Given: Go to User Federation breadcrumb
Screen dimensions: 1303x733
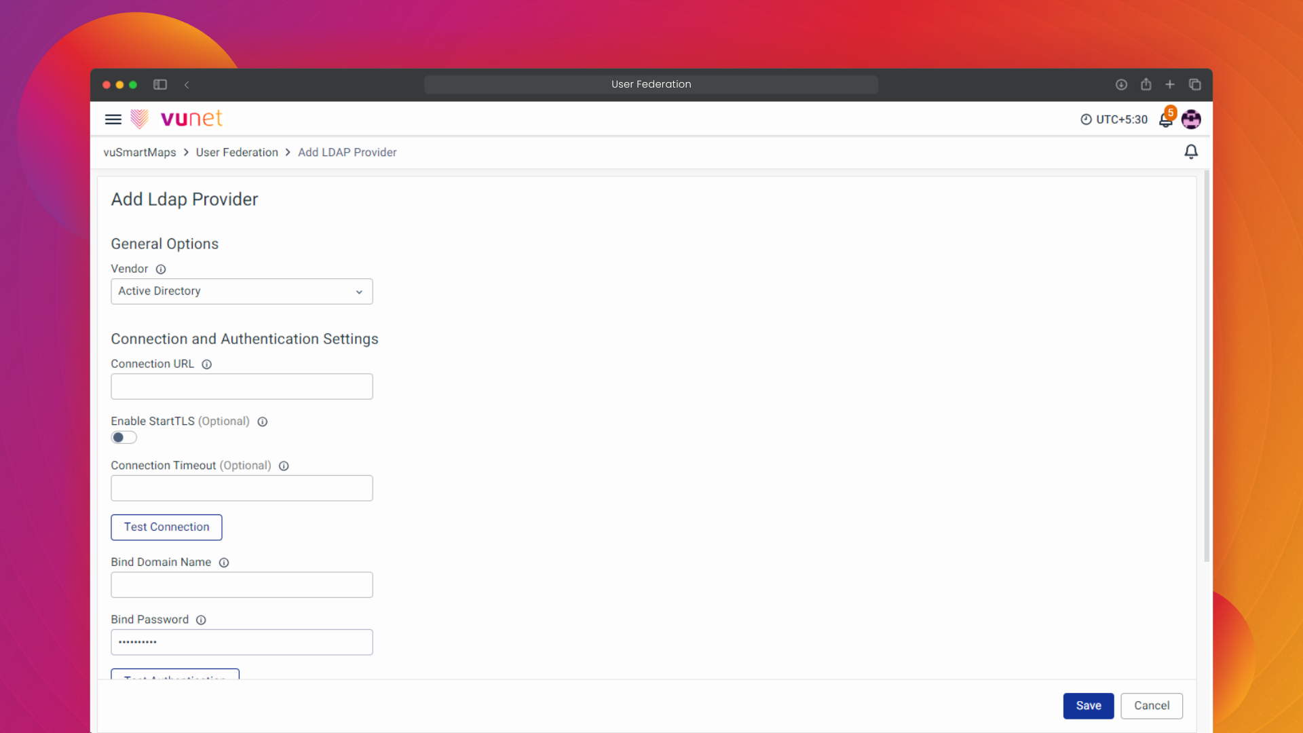Looking at the screenshot, I should click(237, 153).
